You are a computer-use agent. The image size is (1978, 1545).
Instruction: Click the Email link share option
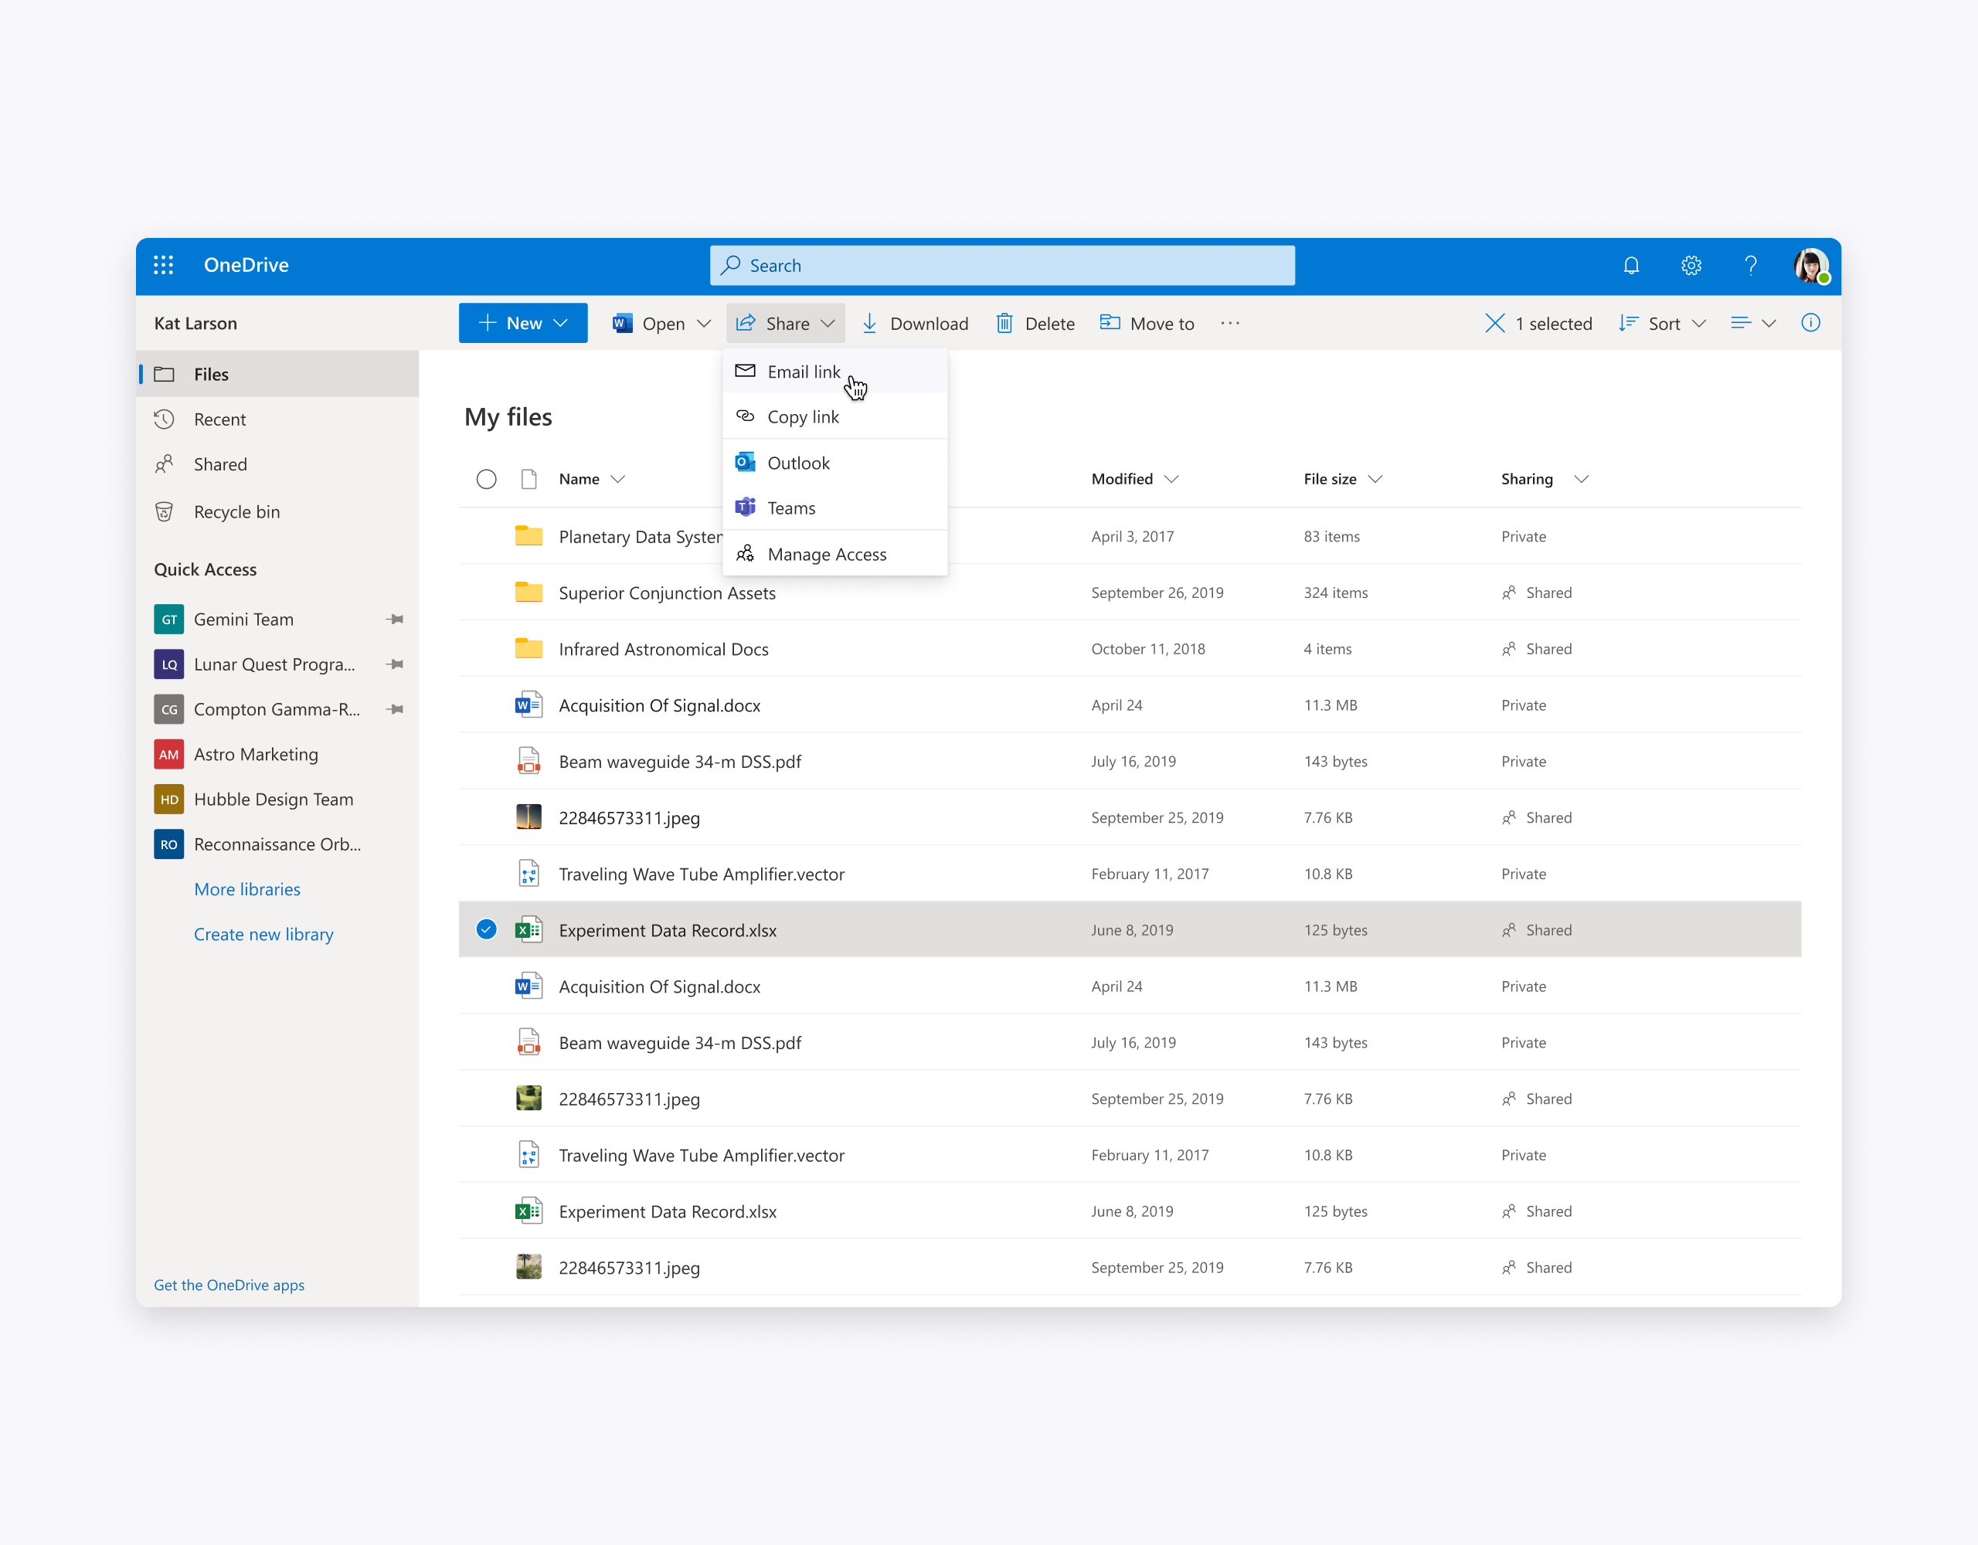click(803, 371)
